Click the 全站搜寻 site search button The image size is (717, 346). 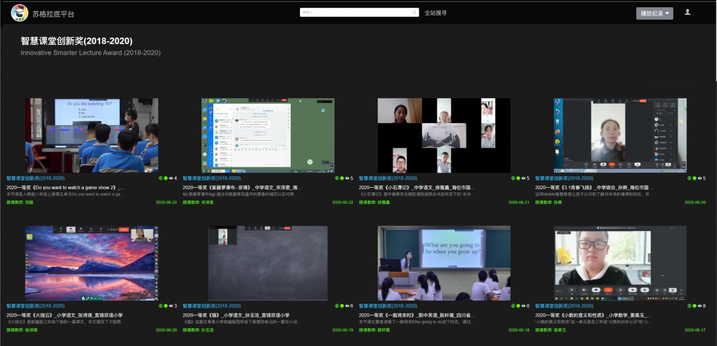[x=435, y=13]
